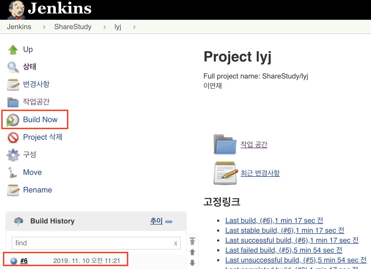Click the magnifier 상태 icon
This screenshot has width=371, height=269.
point(13,67)
